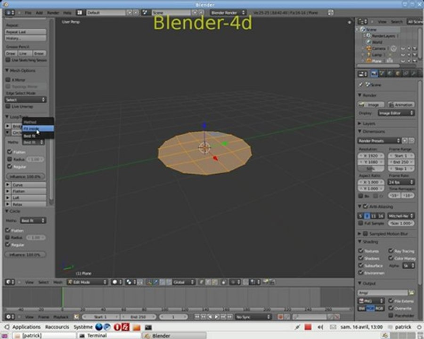Click the red square tray icon
The width and height of the screenshot is (424, 339).
point(308,327)
